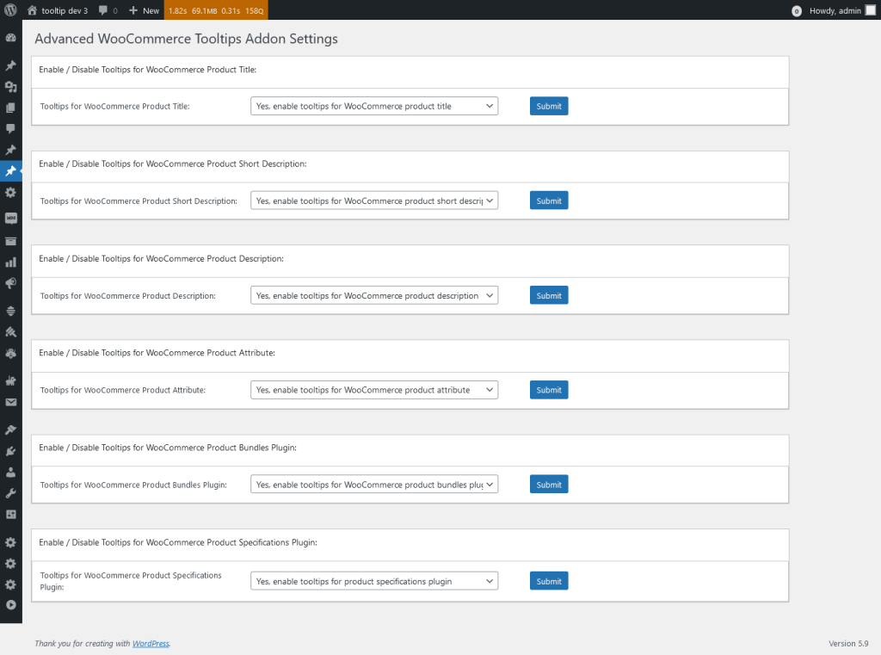The image size is (881, 655).
Task: Open Marketing megaphone icon
Action: 10,283
